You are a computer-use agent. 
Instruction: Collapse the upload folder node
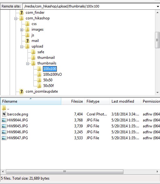pyautogui.click(x=22, y=47)
